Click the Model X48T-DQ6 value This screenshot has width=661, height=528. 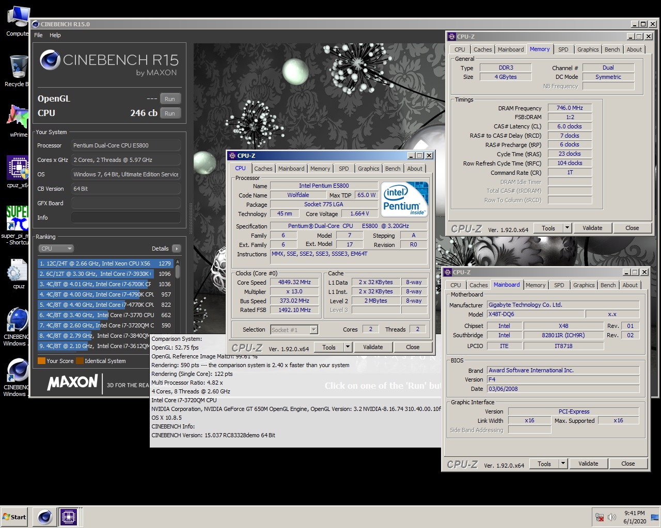point(536,314)
